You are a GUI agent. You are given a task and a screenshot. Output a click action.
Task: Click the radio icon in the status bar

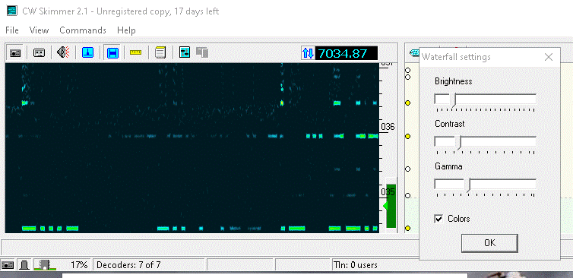coord(8,265)
